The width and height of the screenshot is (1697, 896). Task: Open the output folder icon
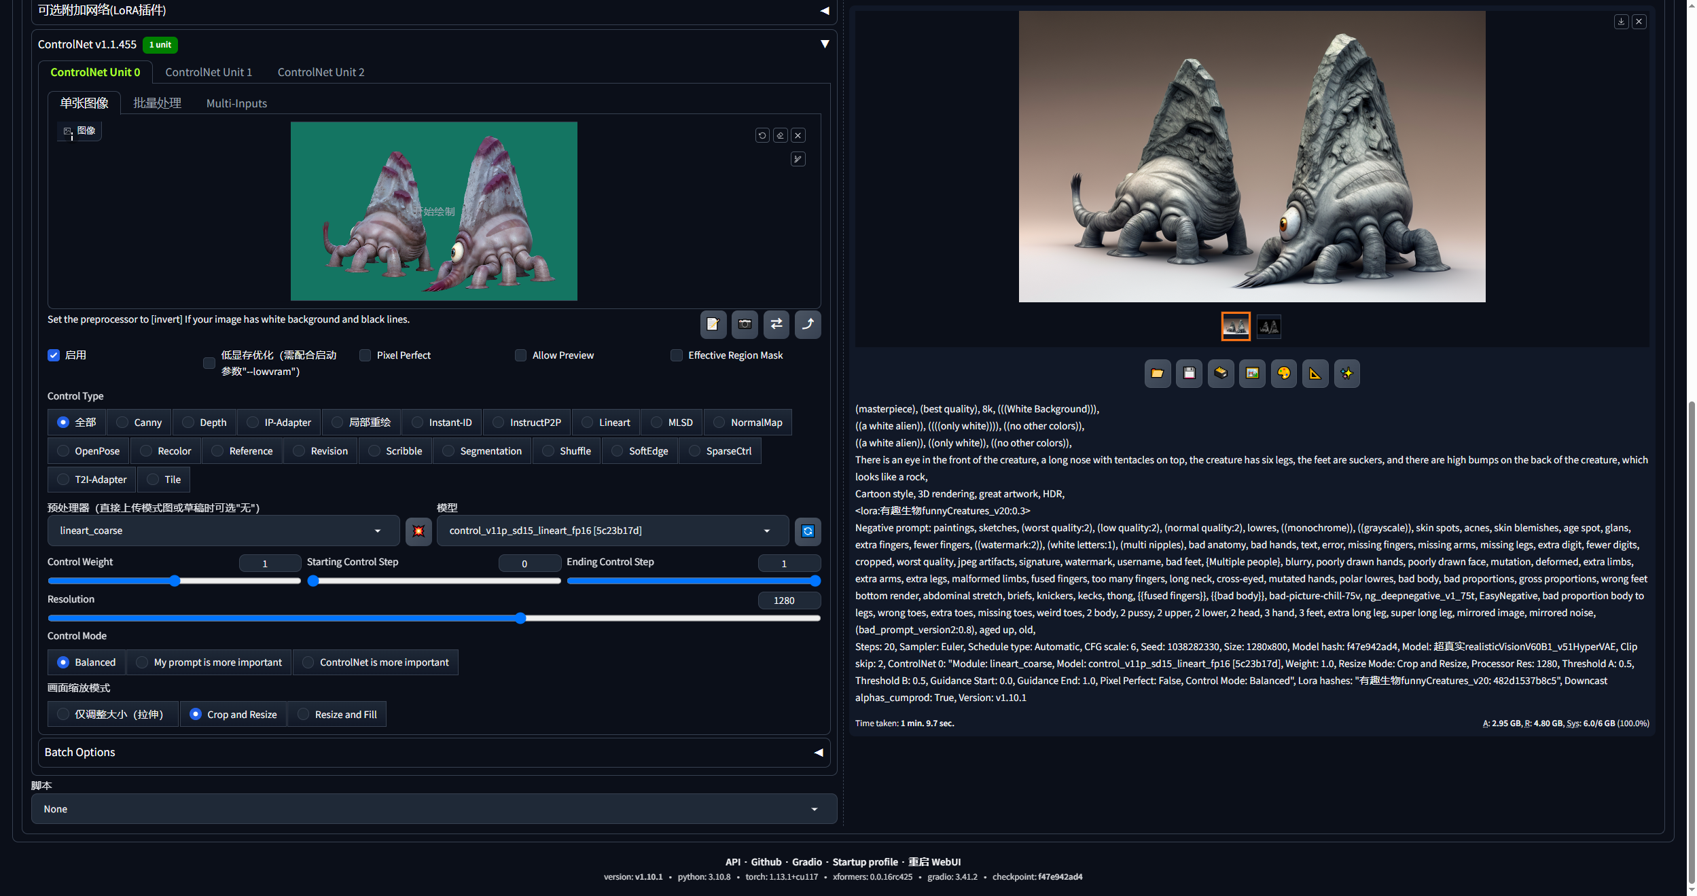(1157, 374)
